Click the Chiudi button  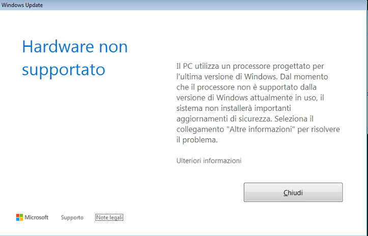pyautogui.click(x=293, y=192)
